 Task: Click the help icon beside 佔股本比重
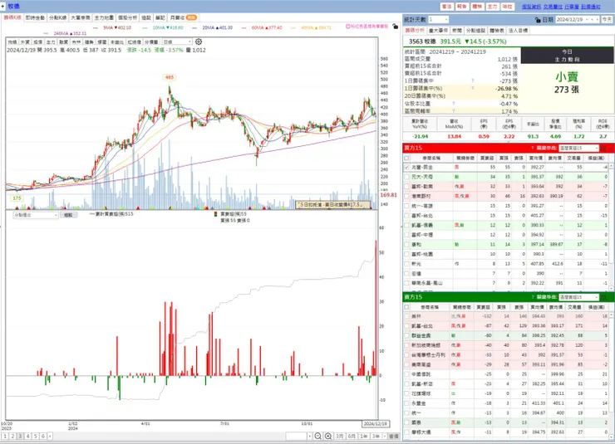pyautogui.click(x=454, y=104)
